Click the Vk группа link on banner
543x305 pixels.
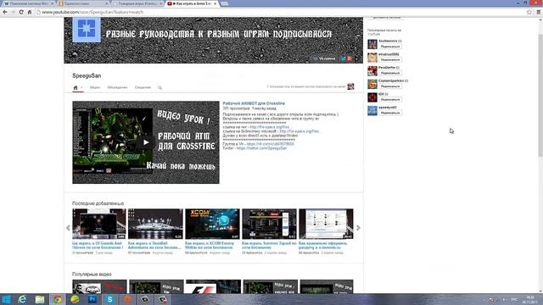click(324, 58)
